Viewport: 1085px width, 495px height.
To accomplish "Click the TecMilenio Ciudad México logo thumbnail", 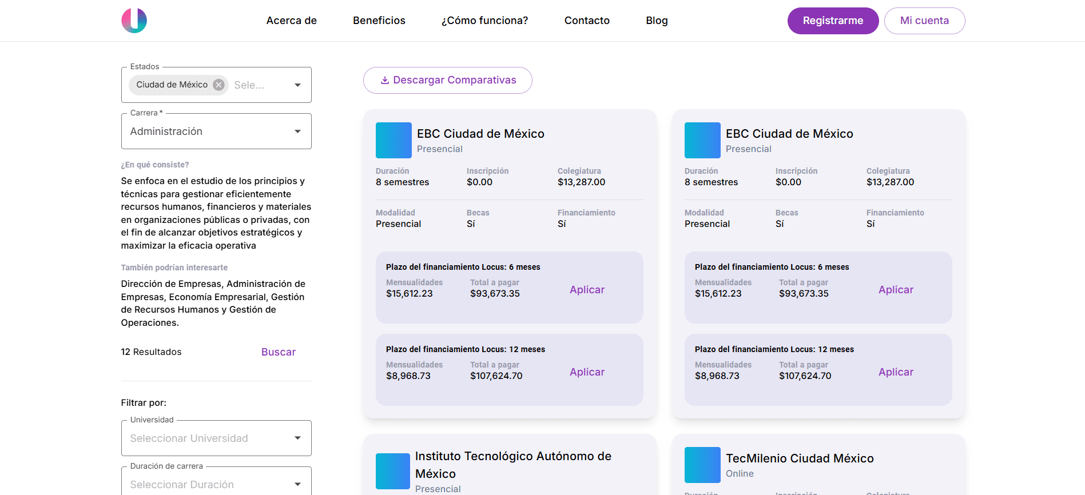I will (702, 465).
